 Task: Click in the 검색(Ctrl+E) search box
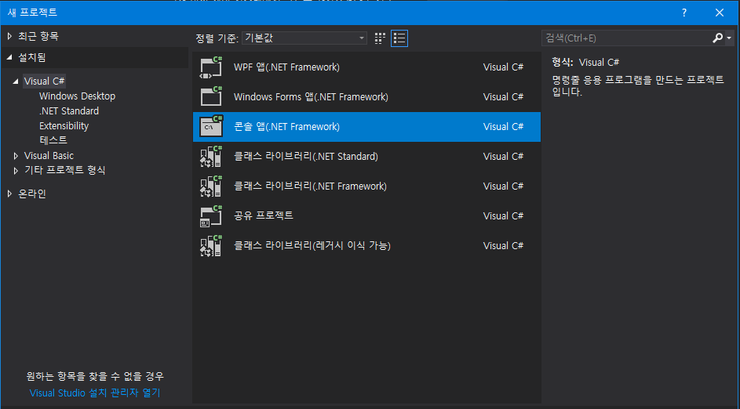626,38
